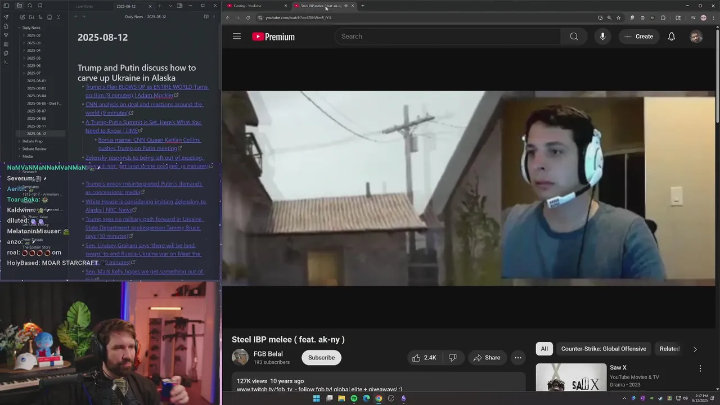Image resolution: width=720 pixels, height=405 pixels.
Task: Bookmark this page star icon
Action: (x=618, y=17)
